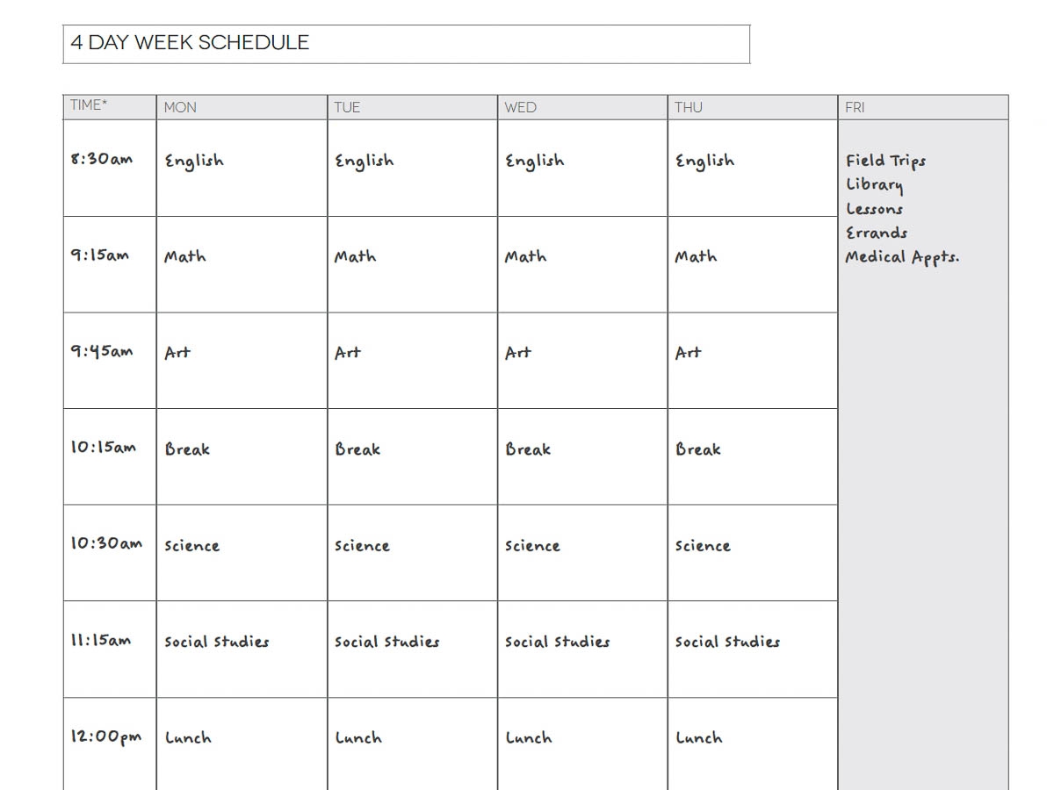Select the FRI column header
This screenshot has width=1054, height=790.
tap(923, 107)
